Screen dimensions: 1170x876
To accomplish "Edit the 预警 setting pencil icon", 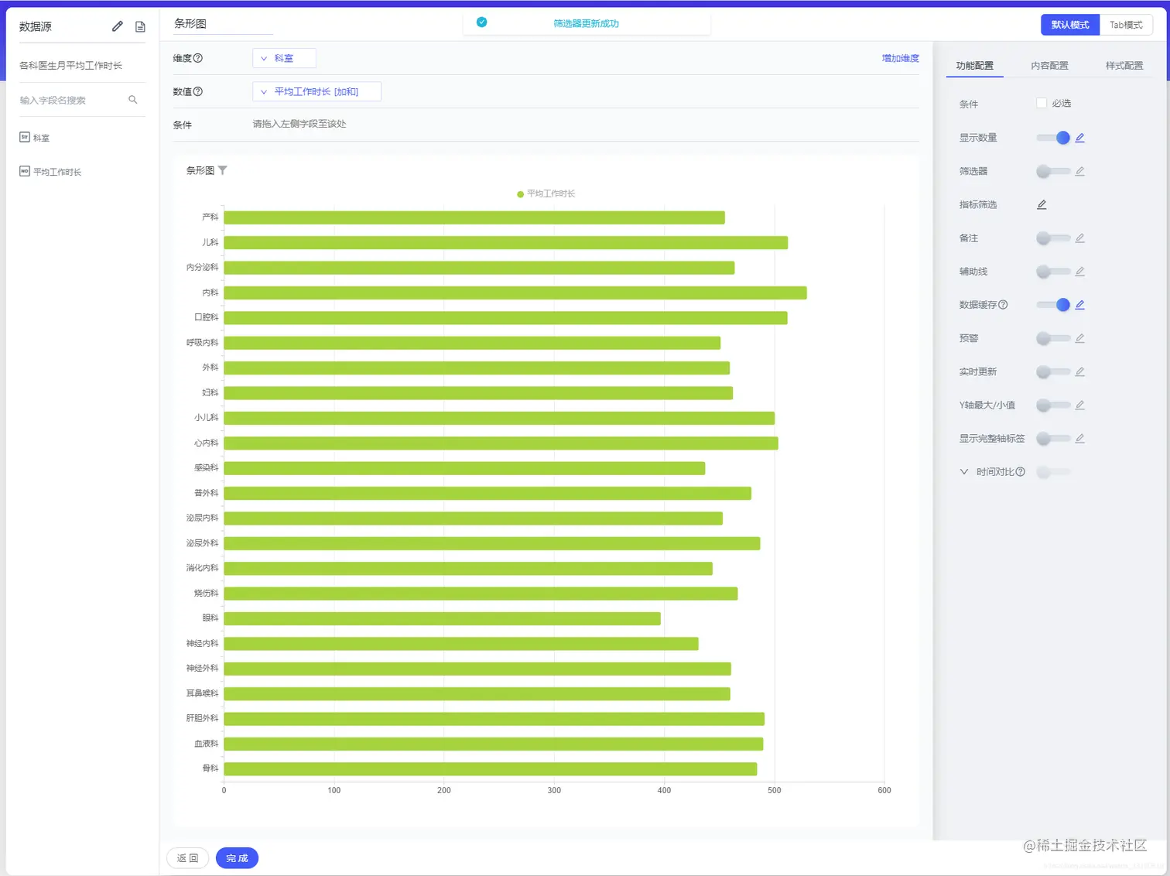I will click(x=1080, y=338).
